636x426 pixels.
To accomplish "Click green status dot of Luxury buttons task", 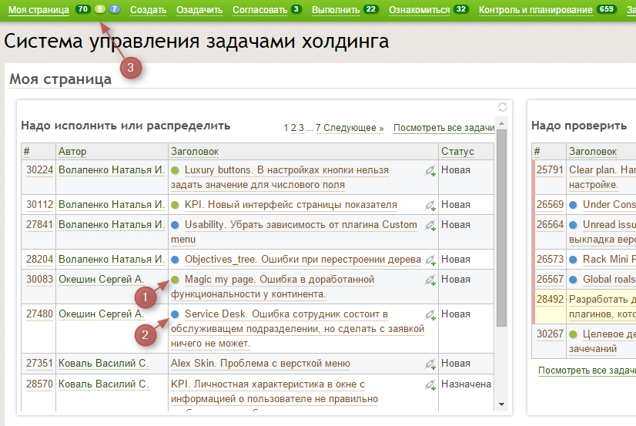I will click(x=176, y=170).
